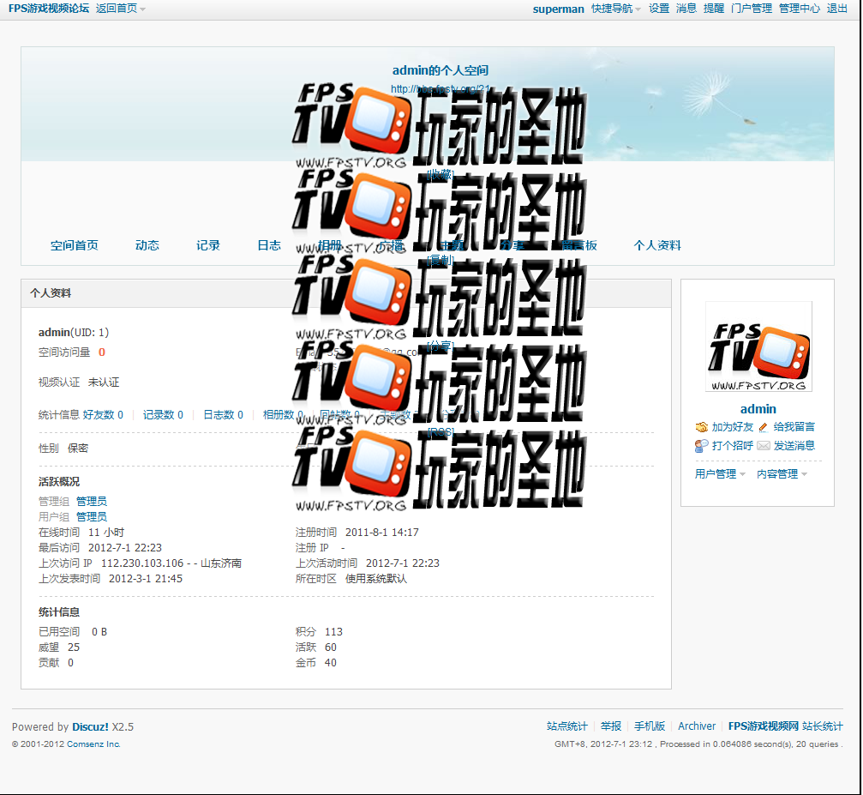
Task: Click the 注册时间 value 2011-8-1 14:17
Action: coord(382,533)
